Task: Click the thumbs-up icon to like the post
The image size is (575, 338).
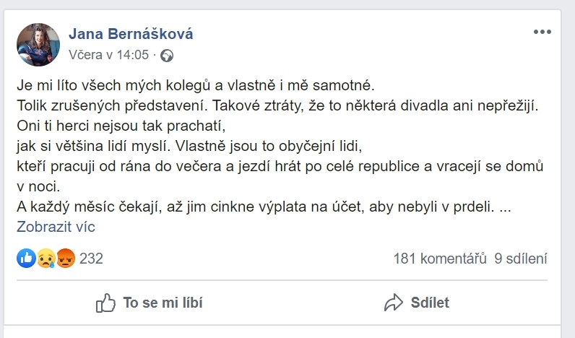Action: point(106,303)
